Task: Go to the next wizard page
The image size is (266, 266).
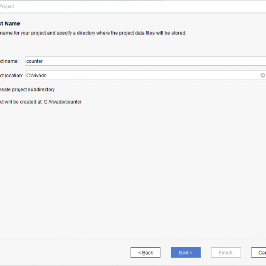Action: [185, 253]
